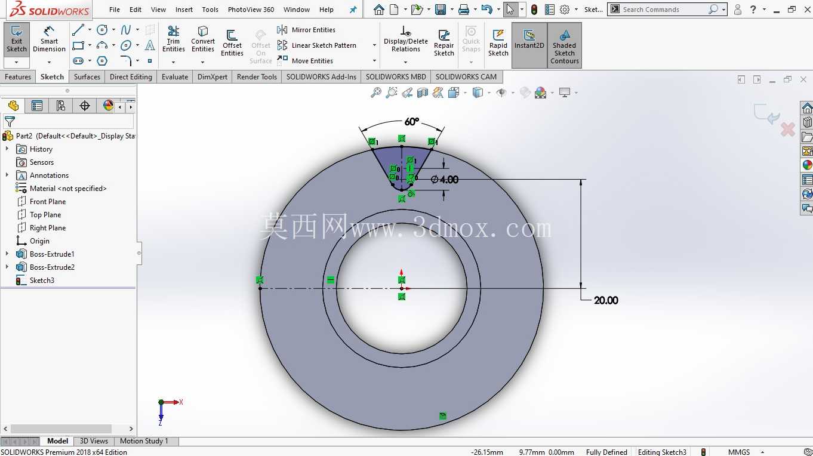Screen dimensions: 813x456
Task: Select Front Plane in the tree
Action: click(x=48, y=202)
